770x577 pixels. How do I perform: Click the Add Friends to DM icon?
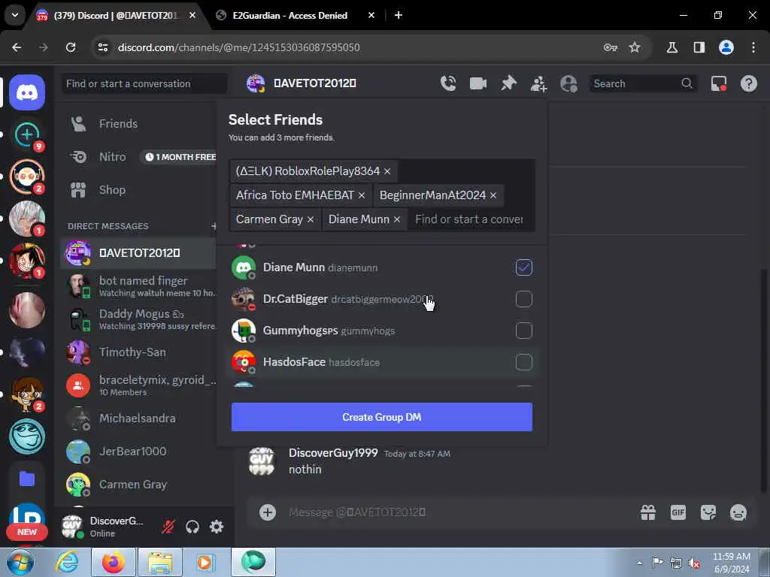coord(538,83)
